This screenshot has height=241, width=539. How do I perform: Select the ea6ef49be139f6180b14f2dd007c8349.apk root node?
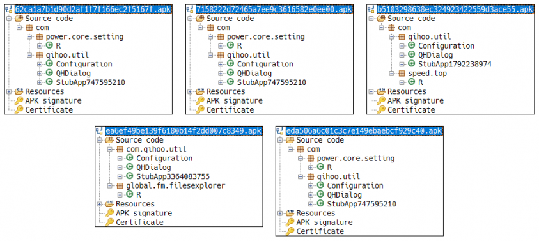184,130
